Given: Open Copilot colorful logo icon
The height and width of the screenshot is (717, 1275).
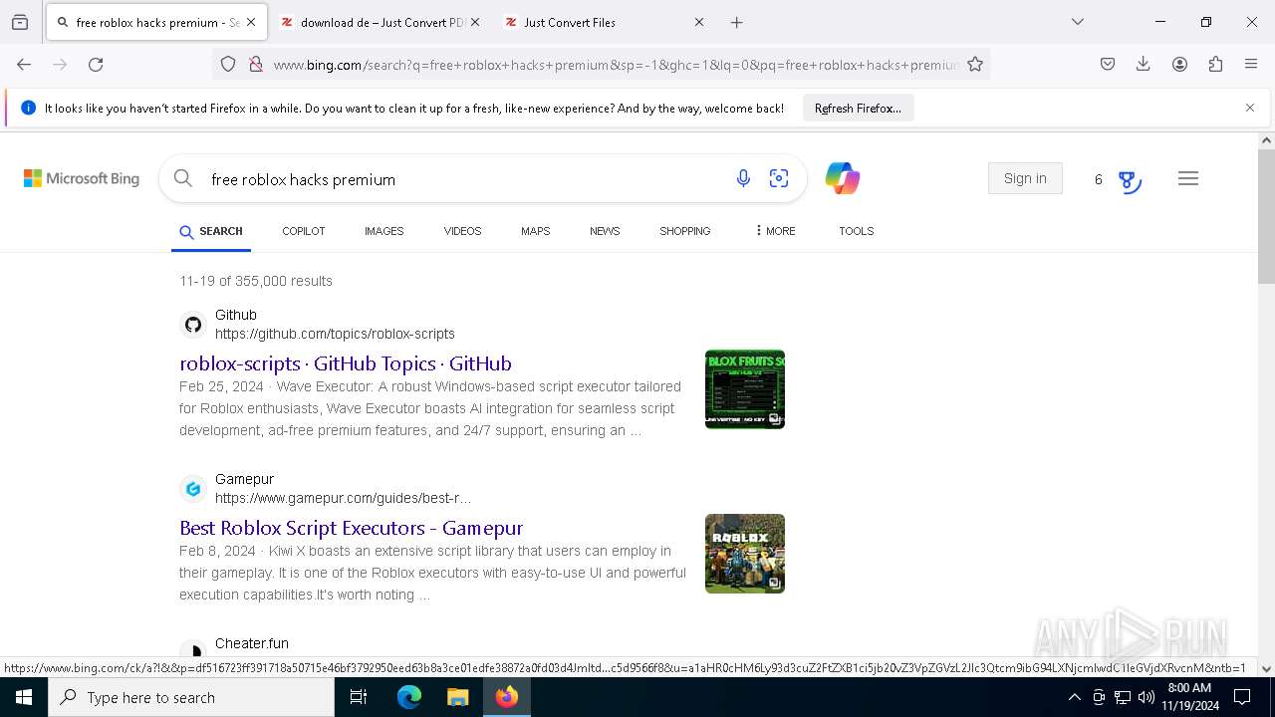Looking at the screenshot, I should click(843, 178).
